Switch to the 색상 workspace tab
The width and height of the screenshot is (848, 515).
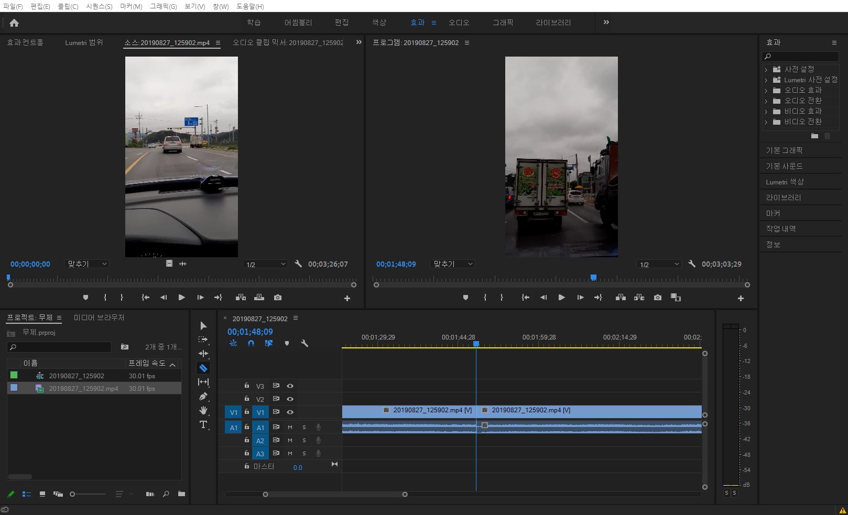379,23
